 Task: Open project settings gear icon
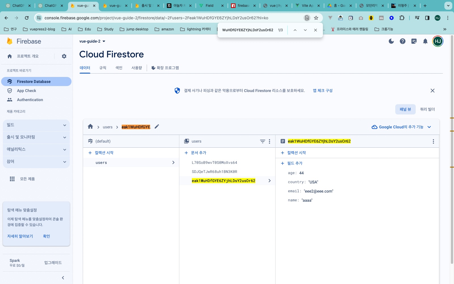[64, 56]
